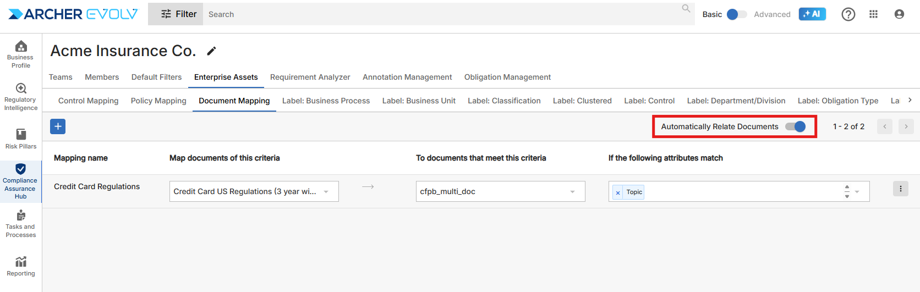Switch the Basic/Advanced search toggle
The image size is (920, 292).
coord(736,14)
